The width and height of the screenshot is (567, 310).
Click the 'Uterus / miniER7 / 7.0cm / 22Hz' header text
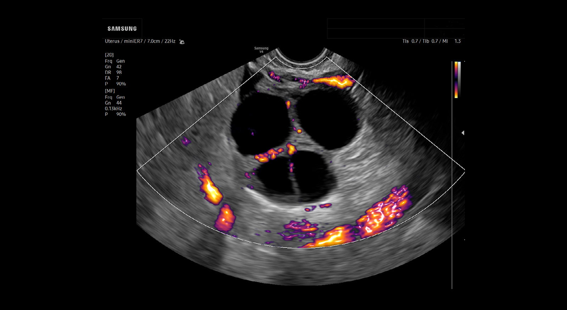(x=140, y=41)
